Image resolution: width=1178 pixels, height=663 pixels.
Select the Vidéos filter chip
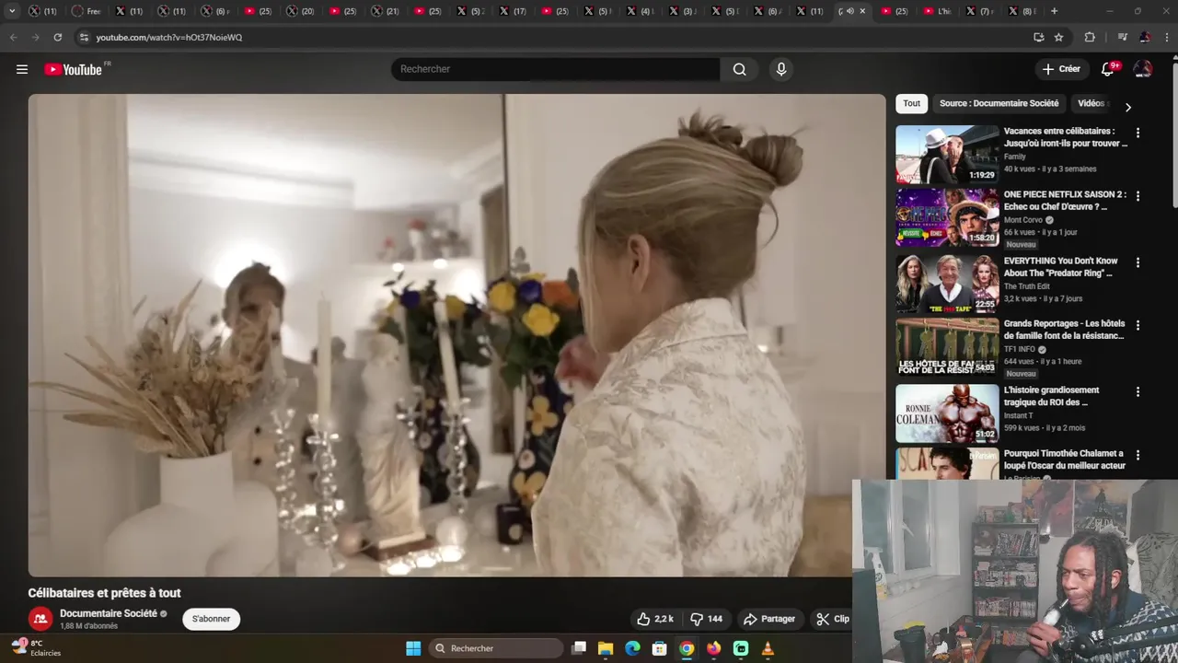(1091, 103)
